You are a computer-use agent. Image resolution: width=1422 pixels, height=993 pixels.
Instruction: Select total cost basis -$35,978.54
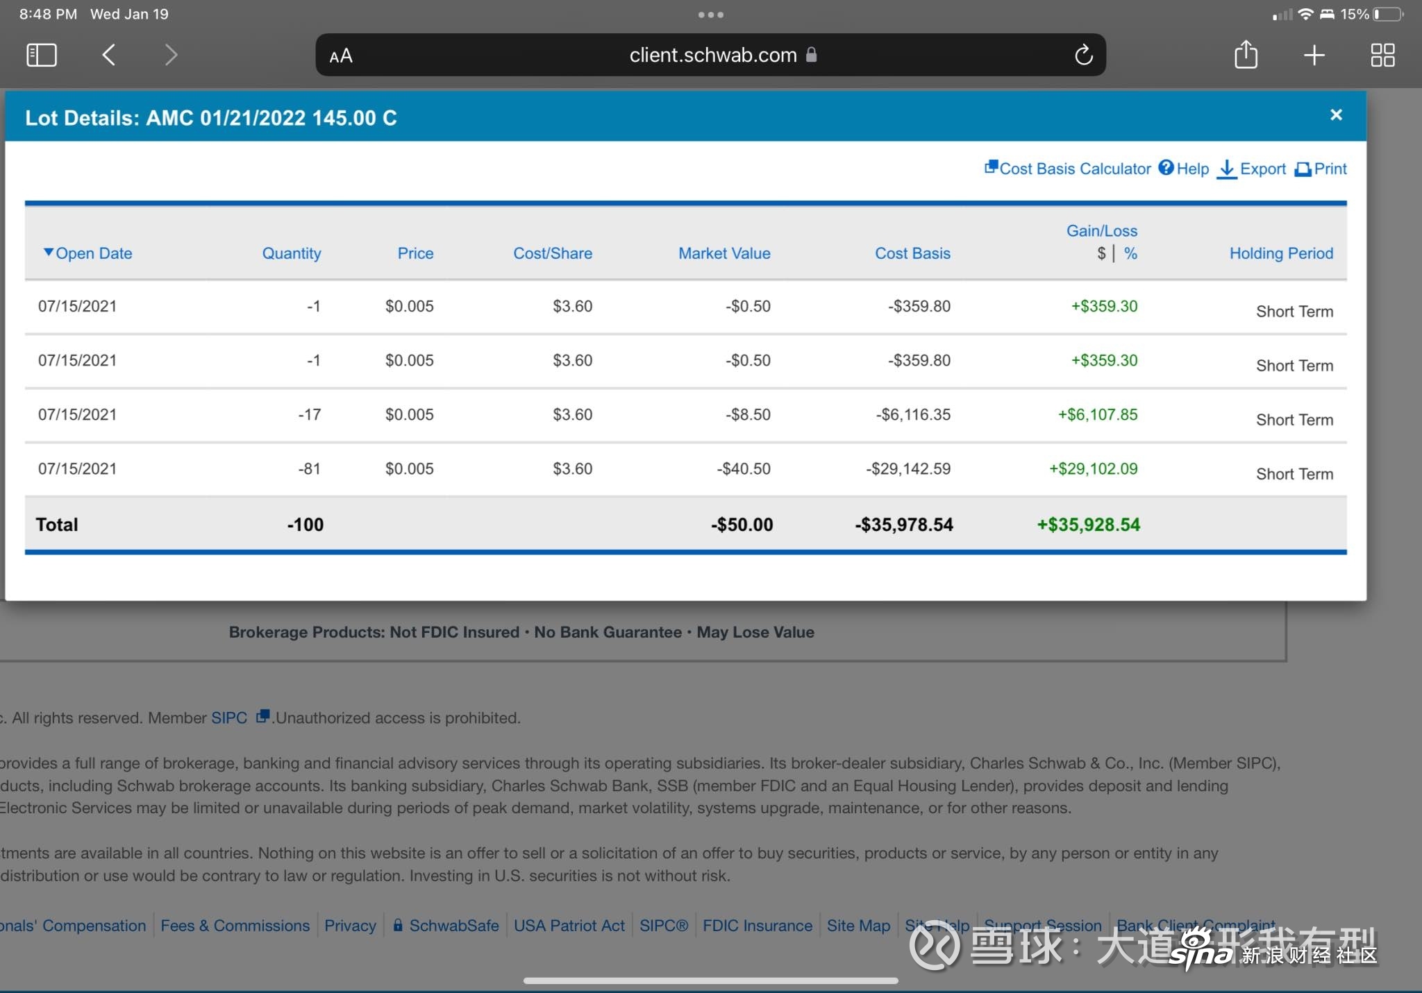904,525
